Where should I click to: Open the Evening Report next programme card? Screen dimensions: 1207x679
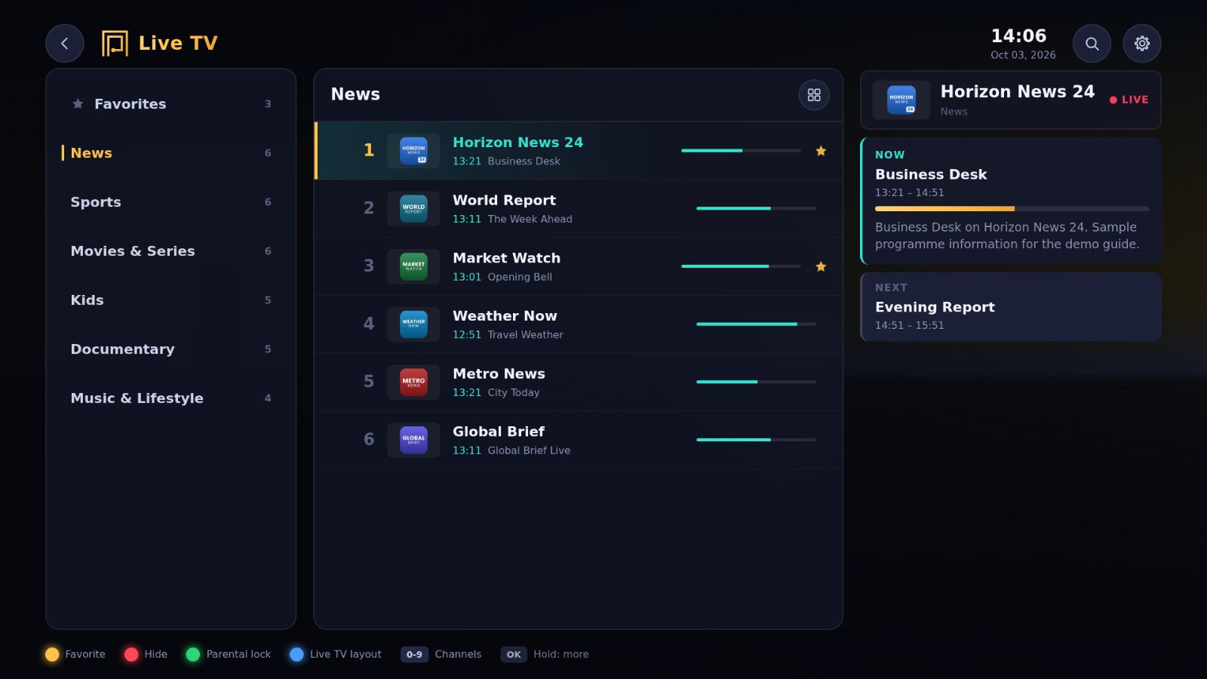coord(1011,307)
